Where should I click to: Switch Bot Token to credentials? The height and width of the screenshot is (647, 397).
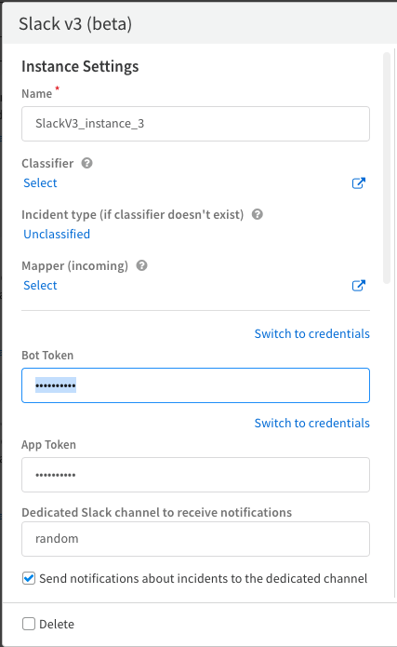tap(312, 333)
